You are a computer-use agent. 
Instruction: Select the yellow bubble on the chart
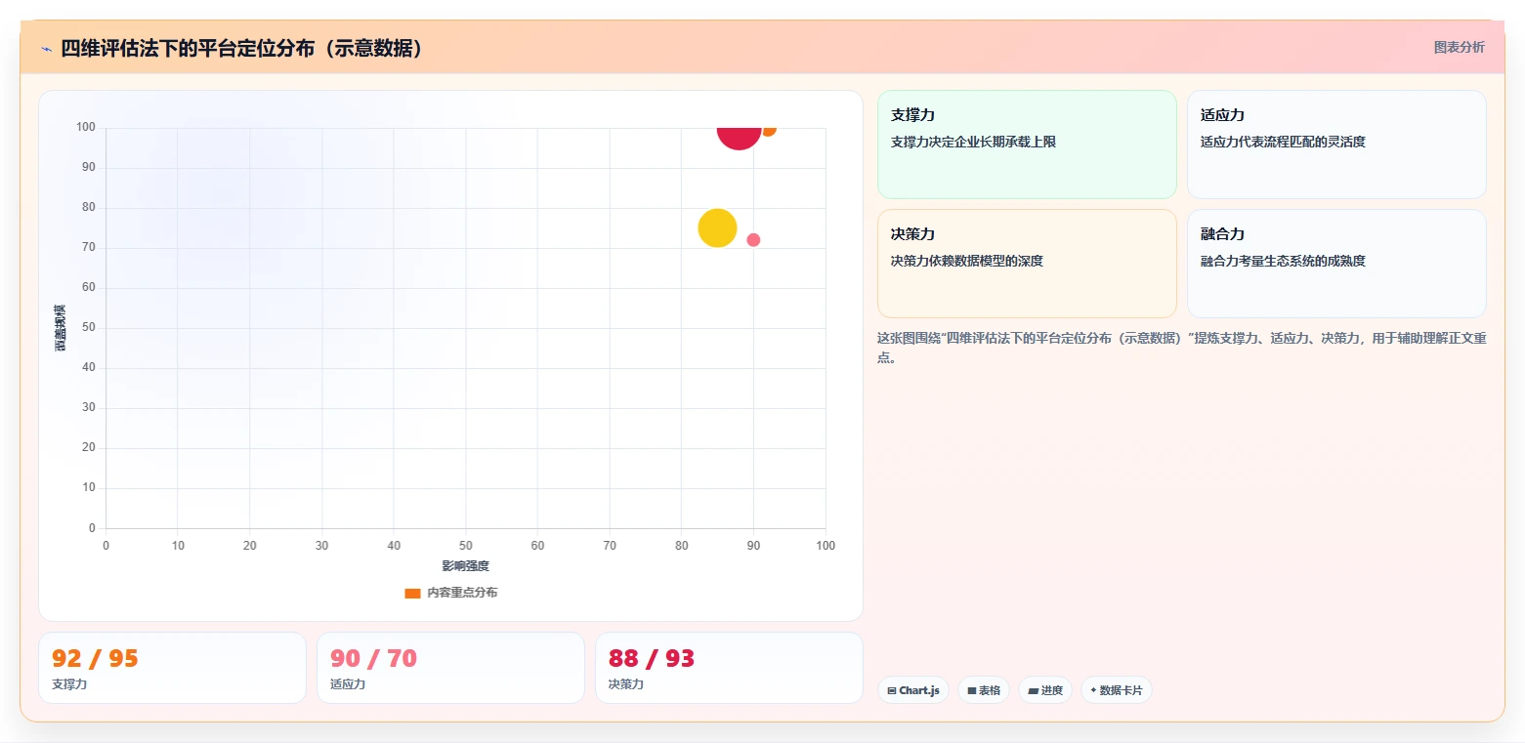point(717,227)
